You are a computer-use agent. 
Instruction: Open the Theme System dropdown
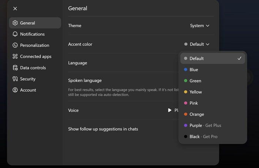click(199, 26)
